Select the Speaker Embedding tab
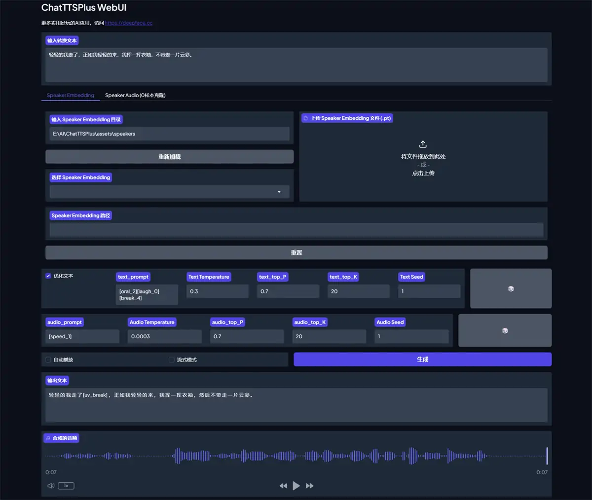592x500 pixels. point(71,95)
